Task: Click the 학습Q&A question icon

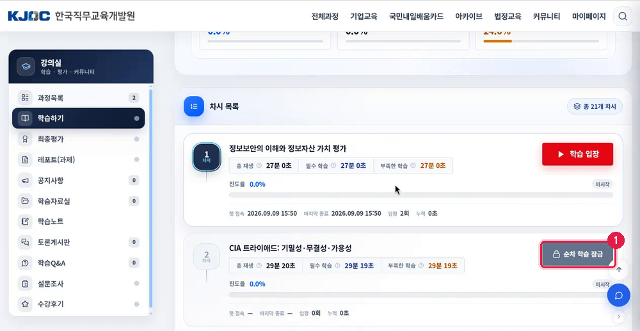Action: (25, 263)
